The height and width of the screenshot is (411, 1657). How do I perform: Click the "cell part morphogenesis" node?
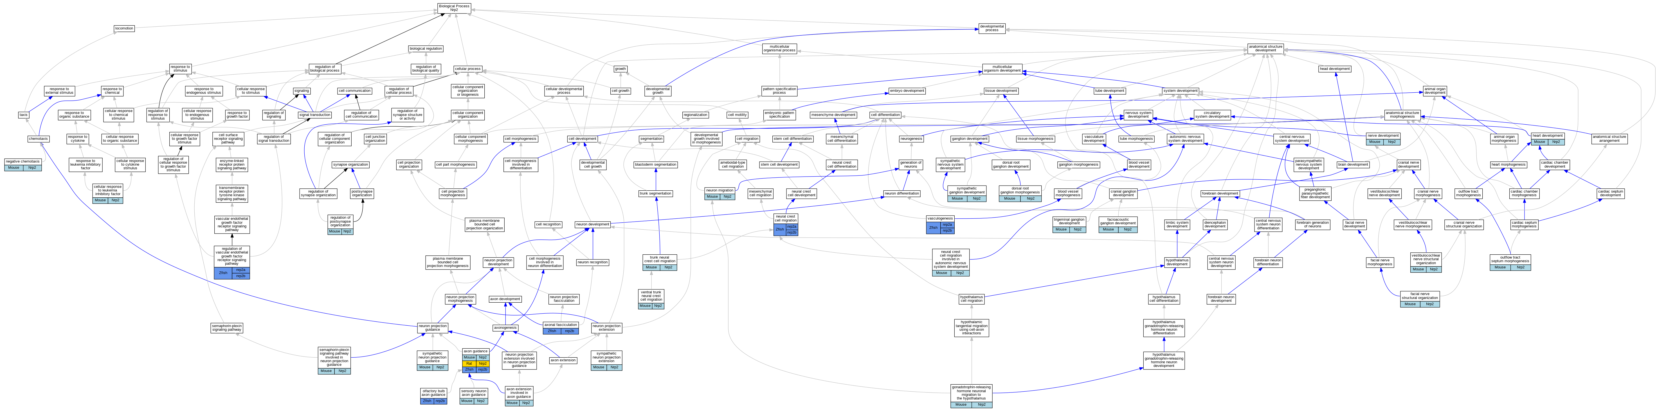(455, 165)
